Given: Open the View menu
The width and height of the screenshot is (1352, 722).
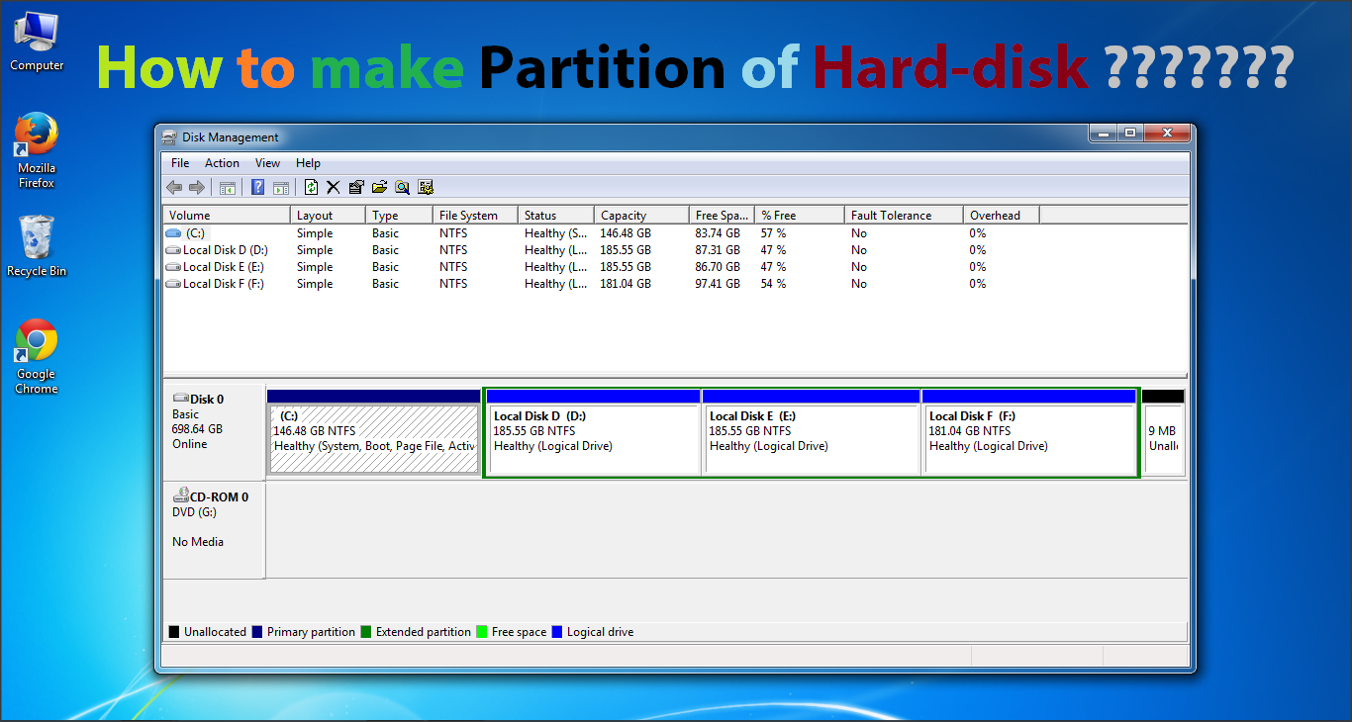Looking at the screenshot, I should (267, 162).
